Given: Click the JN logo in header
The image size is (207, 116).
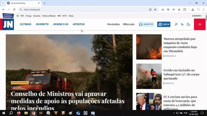Looking at the screenshot, I should coord(8,24).
